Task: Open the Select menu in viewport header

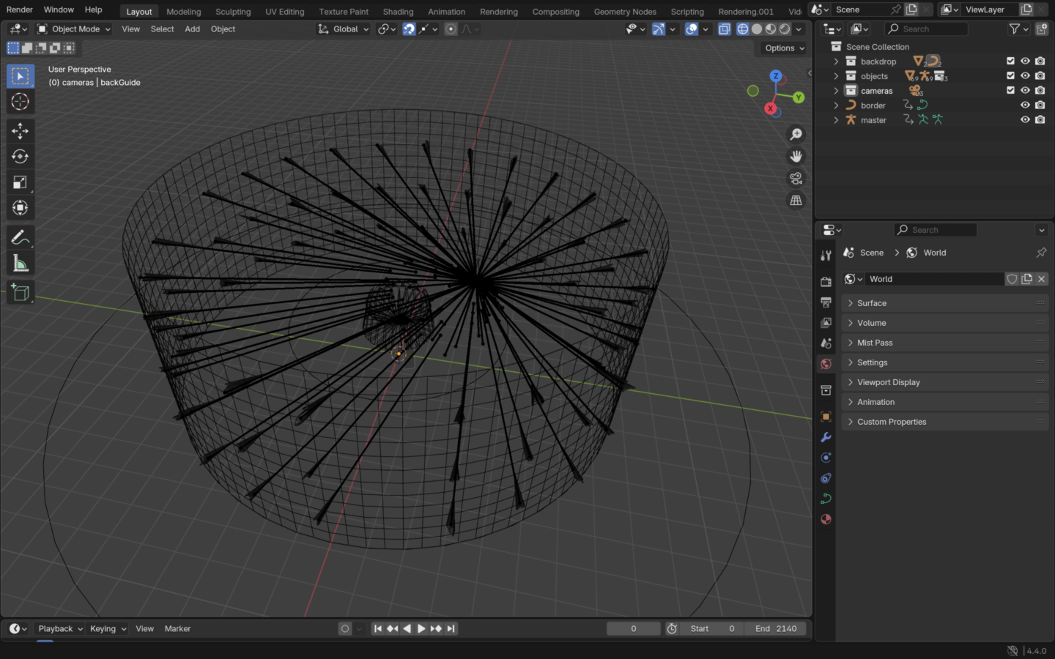Action: coord(162,29)
